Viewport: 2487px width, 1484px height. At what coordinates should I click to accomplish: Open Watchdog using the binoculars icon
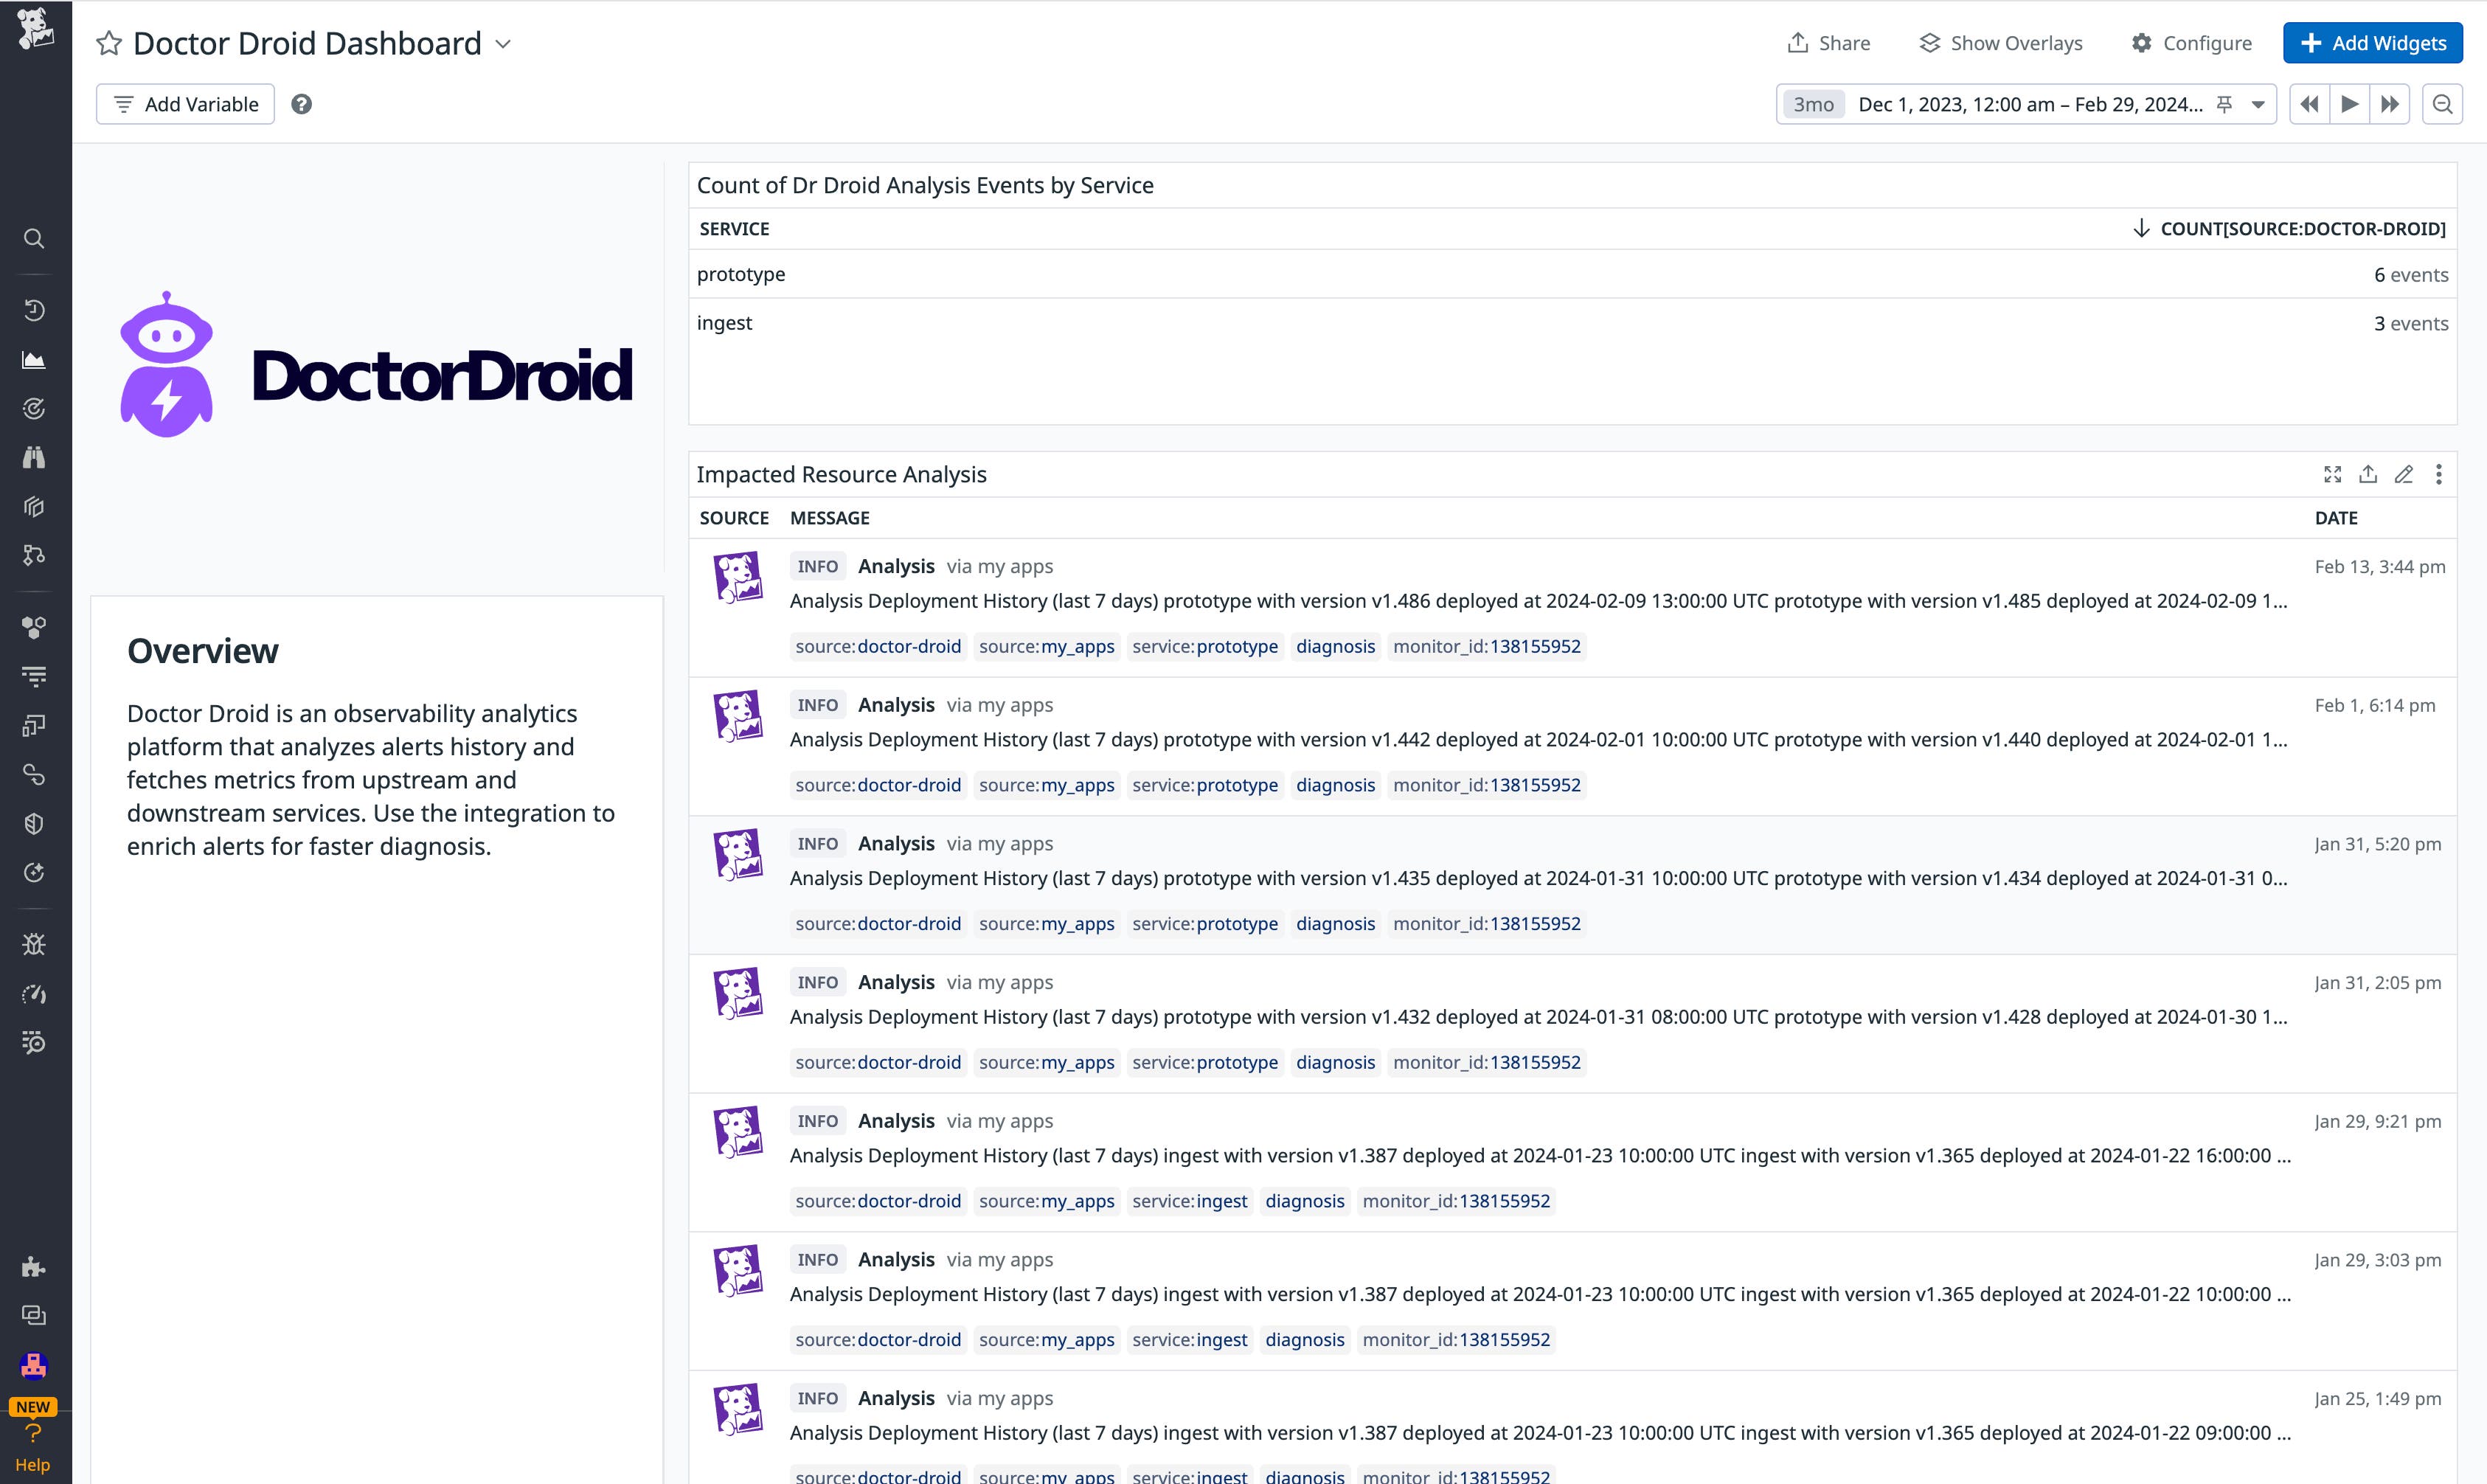[35, 457]
